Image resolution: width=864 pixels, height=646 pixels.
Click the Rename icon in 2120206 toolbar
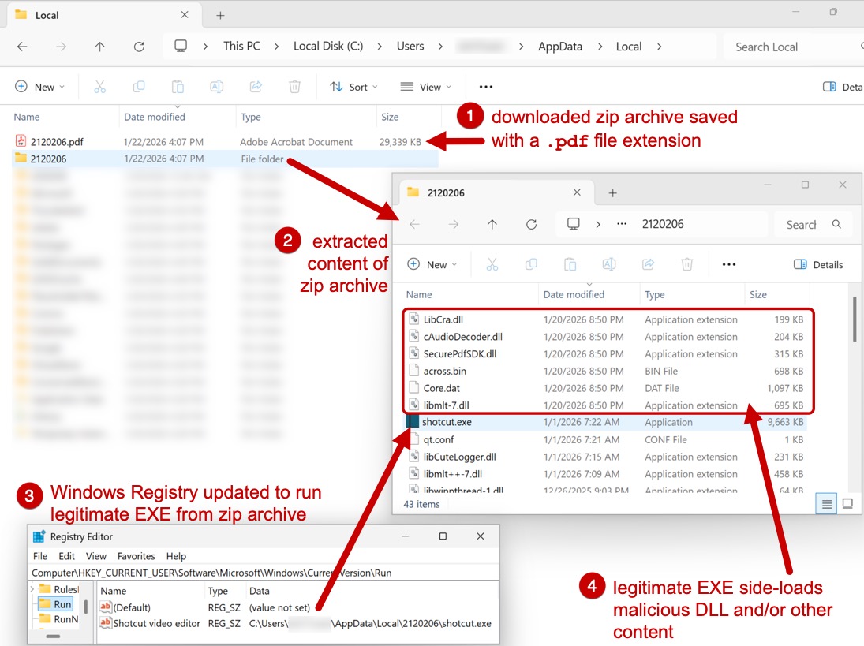(609, 264)
